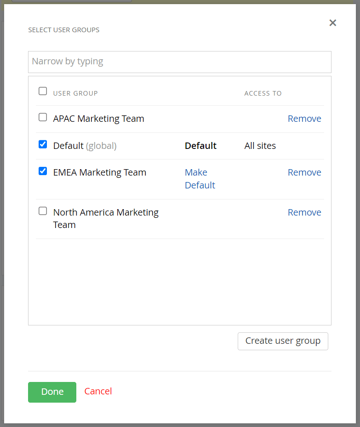Click the USER GROUP column header

tap(75, 93)
